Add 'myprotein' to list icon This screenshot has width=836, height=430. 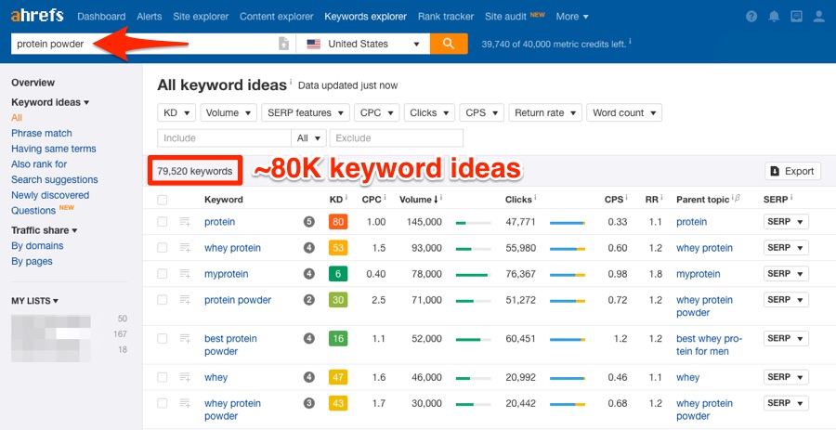pos(185,274)
